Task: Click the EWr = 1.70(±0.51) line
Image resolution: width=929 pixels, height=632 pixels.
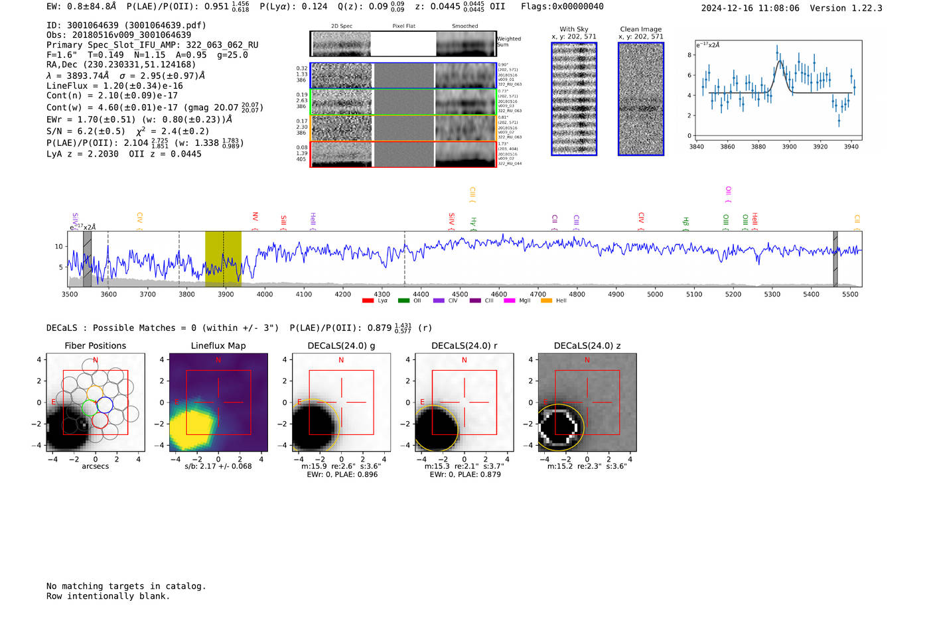Action: tap(139, 119)
